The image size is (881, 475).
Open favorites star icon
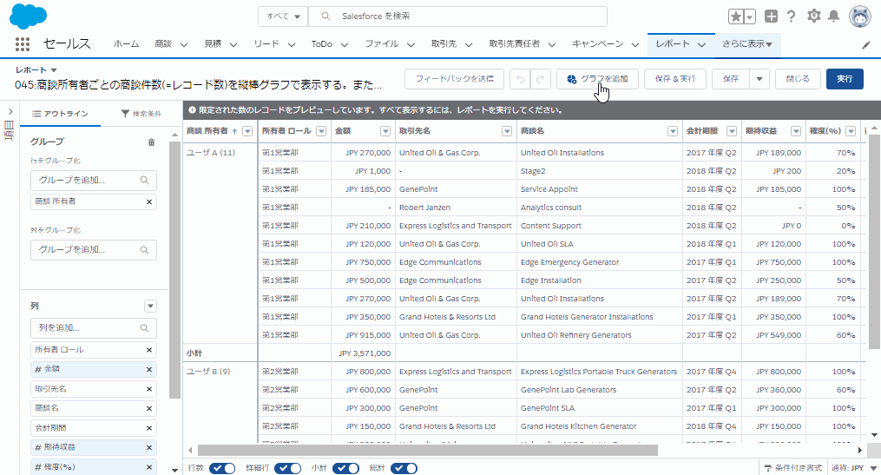(735, 16)
